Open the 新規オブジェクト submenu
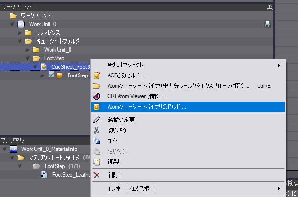The image size is (298, 197). pyautogui.click(x=189, y=65)
